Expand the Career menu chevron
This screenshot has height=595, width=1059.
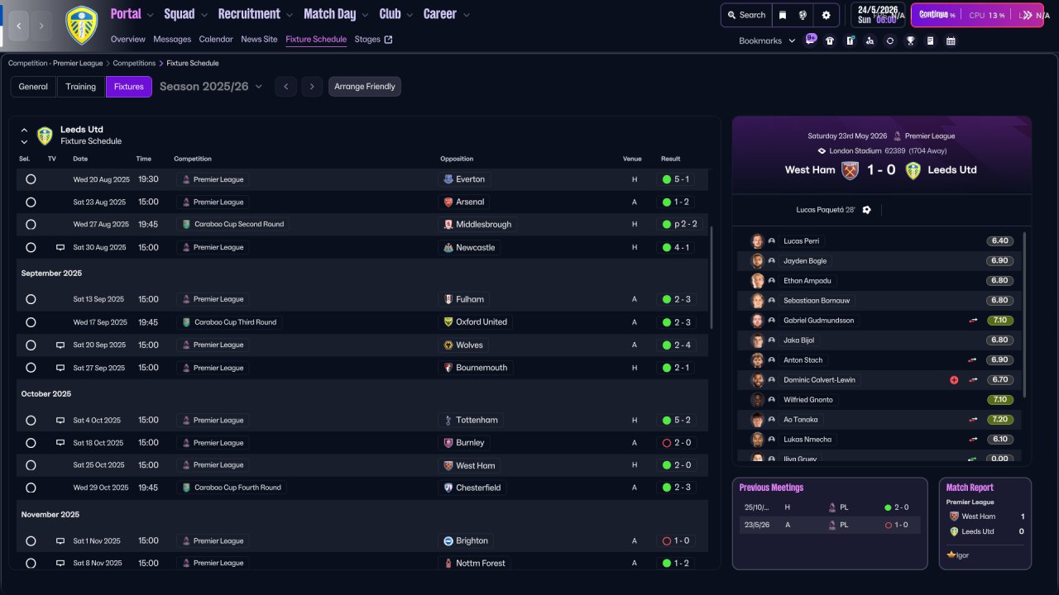click(x=467, y=15)
